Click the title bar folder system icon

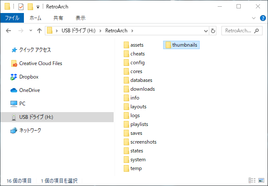[x=7, y=6]
